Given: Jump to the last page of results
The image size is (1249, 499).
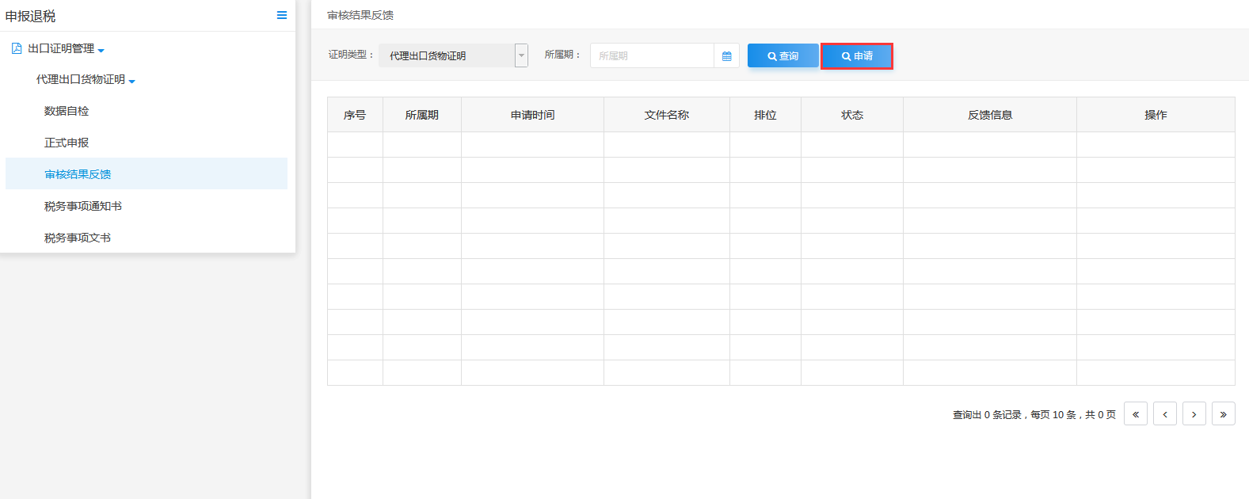Looking at the screenshot, I should (x=1223, y=414).
